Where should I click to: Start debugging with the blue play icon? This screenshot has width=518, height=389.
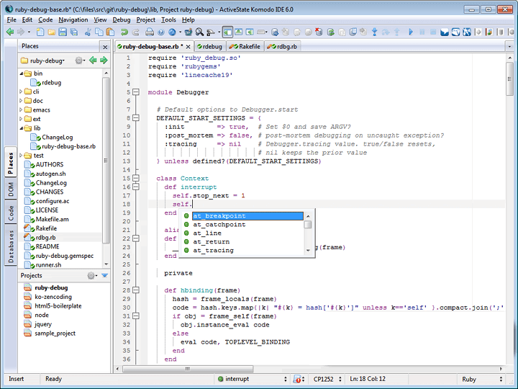pos(411,32)
